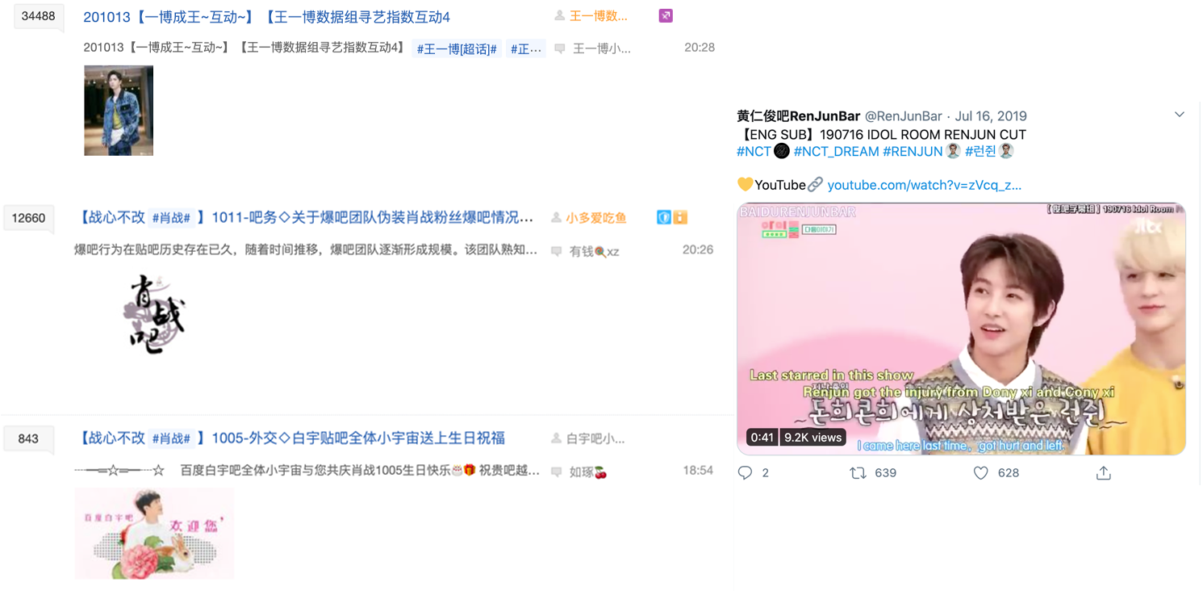Click the share icon below the tweet video
Viewport: 1203px width, 591px height.
pos(1103,473)
